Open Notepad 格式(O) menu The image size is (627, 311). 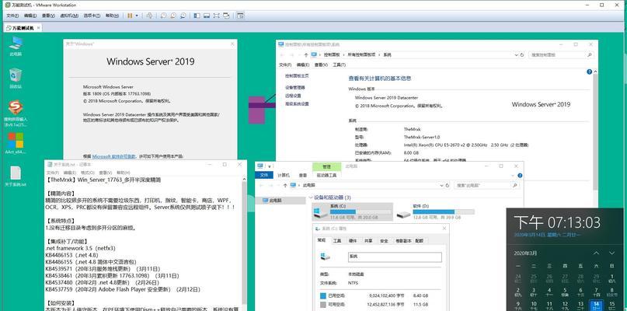pos(87,173)
